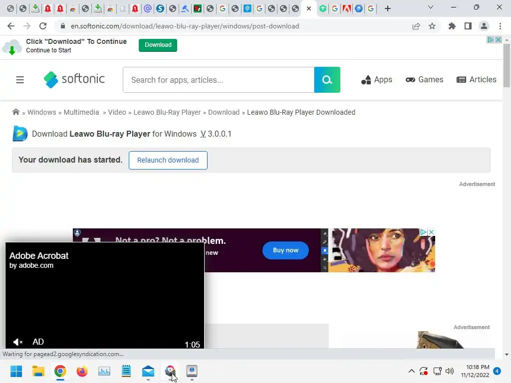Open the Chrome extensions puzzle icon
Image resolution: width=511 pixels, height=383 pixels.
pyautogui.click(x=452, y=26)
